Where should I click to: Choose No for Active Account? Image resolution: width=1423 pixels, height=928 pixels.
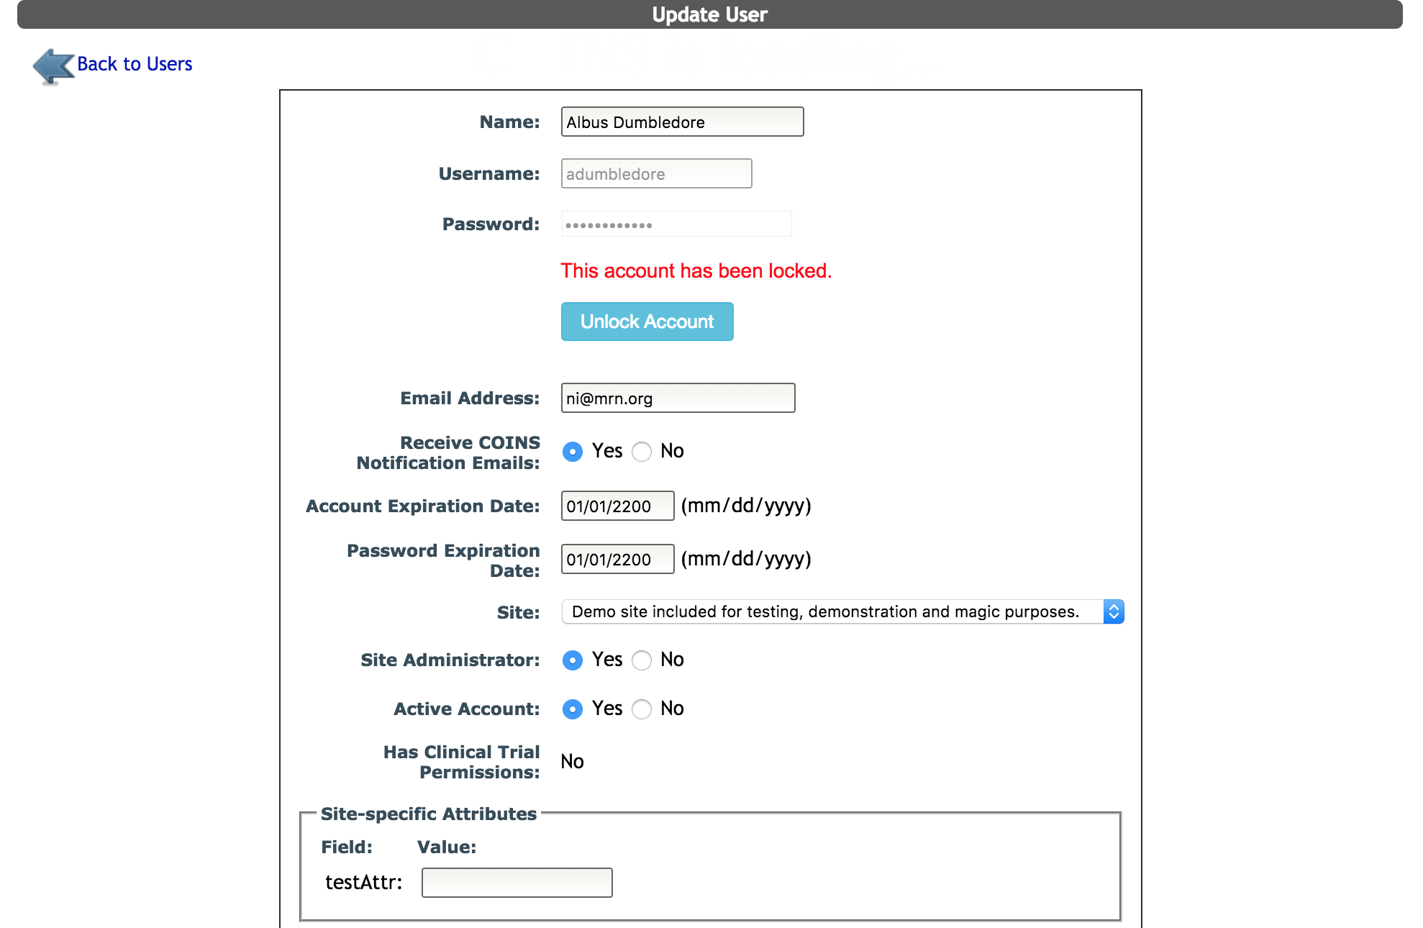coord(642,709)
